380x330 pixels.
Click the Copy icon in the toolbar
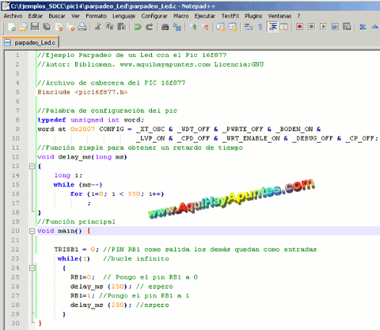click(110, 27)
